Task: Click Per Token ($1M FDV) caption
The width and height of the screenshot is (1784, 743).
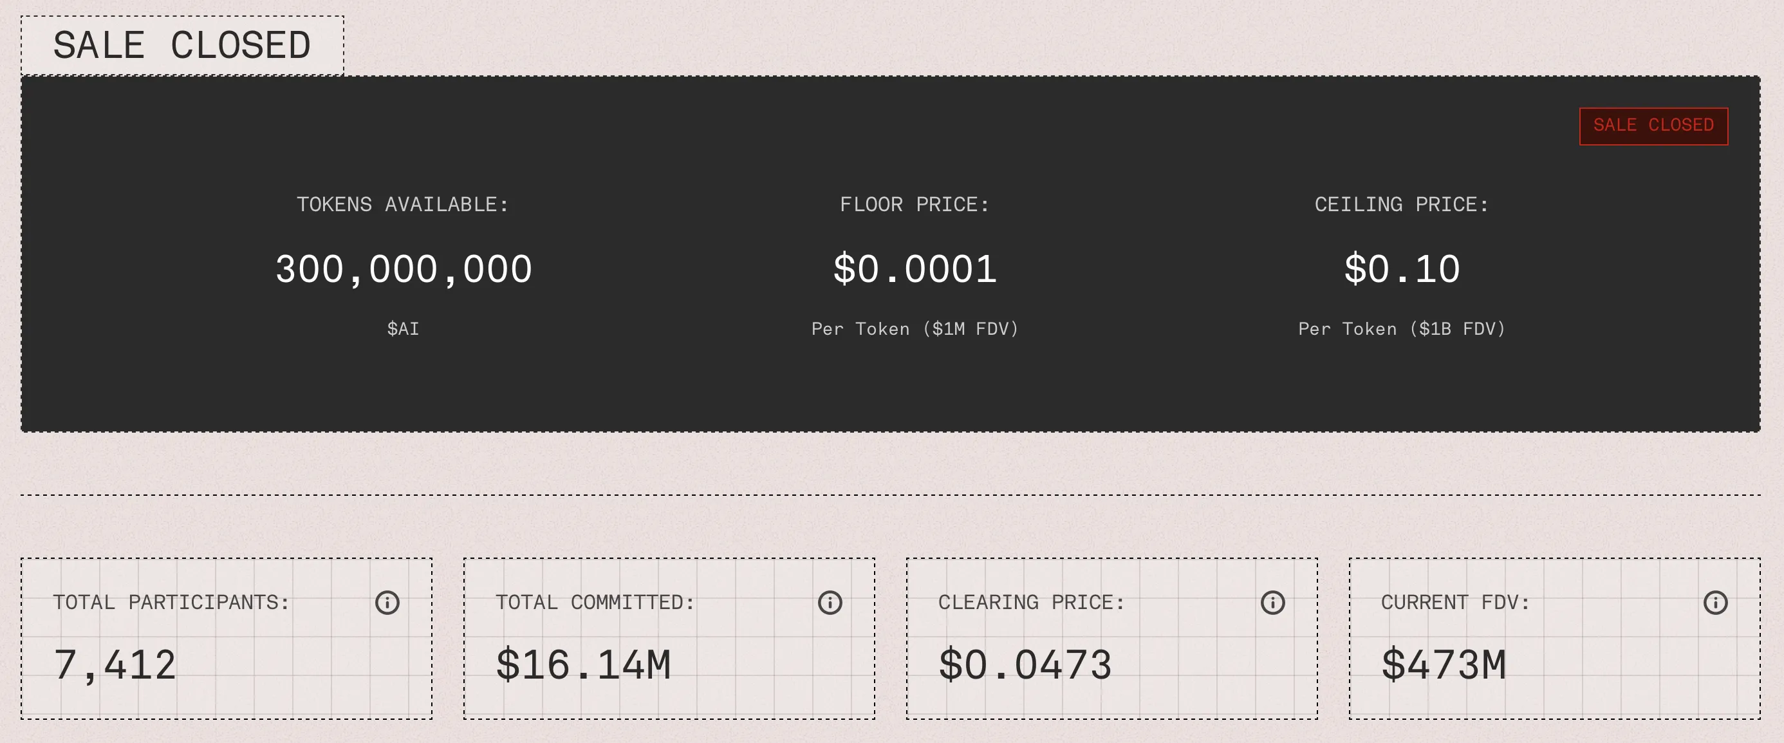Action: 915,328
